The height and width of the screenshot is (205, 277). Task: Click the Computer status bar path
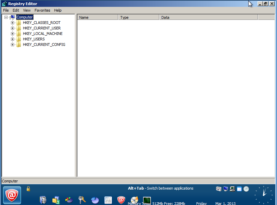[10, 181]
